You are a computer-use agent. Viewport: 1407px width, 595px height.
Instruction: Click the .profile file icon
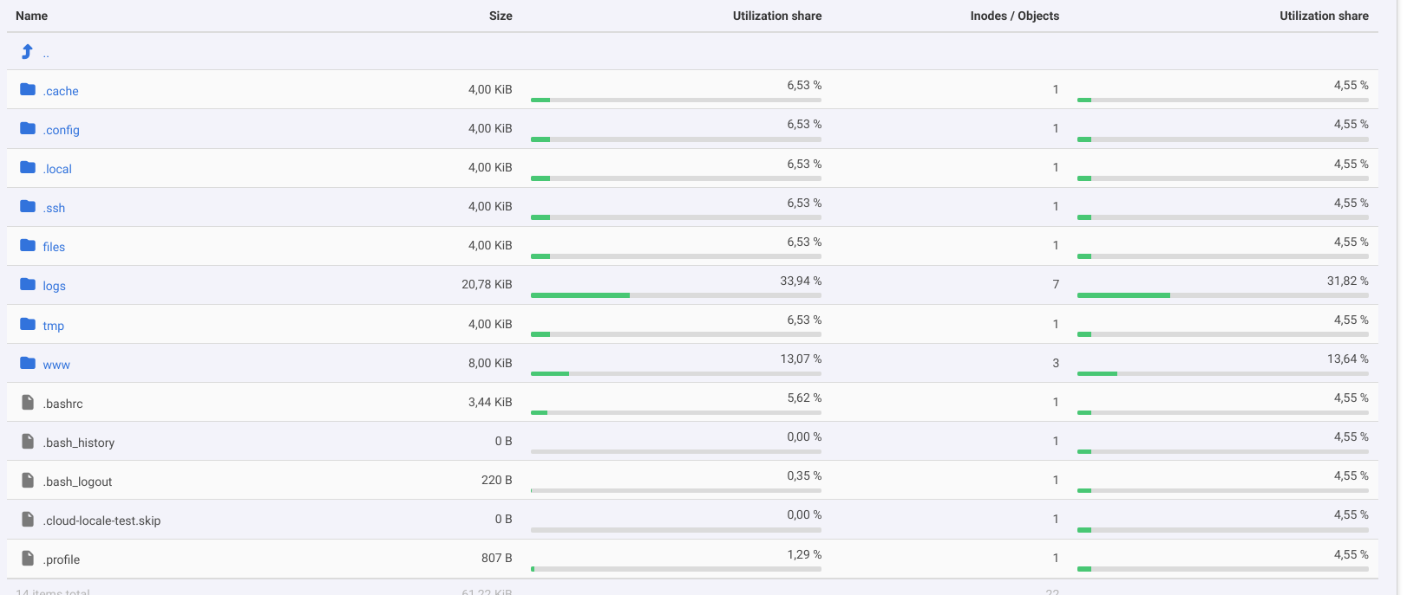(28, 559)
